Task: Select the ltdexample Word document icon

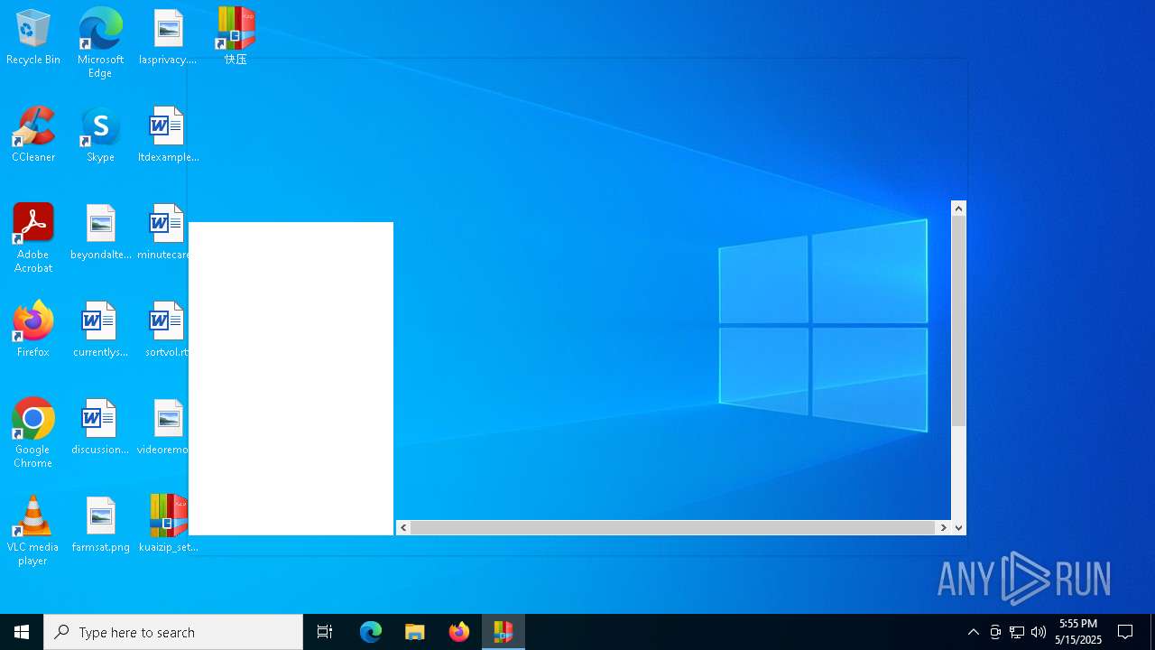Action: click(x=168, y=134)
